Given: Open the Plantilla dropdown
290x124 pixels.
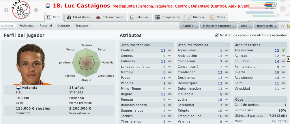Looking at the screenshot, I should pos(189,26).
